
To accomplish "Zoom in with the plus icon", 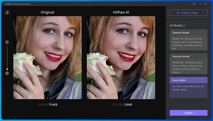I will click(7, 42).
